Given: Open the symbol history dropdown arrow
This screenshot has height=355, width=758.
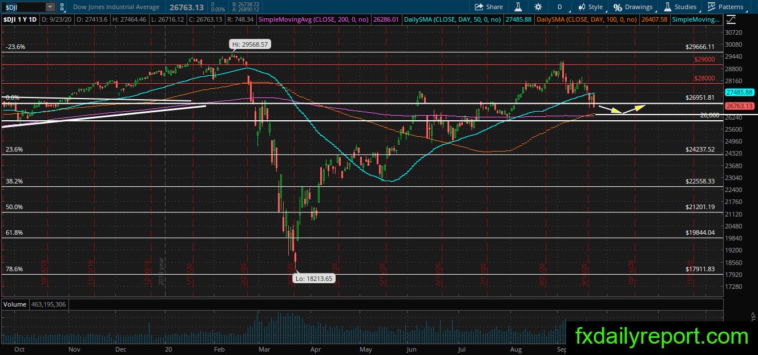Looking at the screenshot, I should click(x=50, y=7).
